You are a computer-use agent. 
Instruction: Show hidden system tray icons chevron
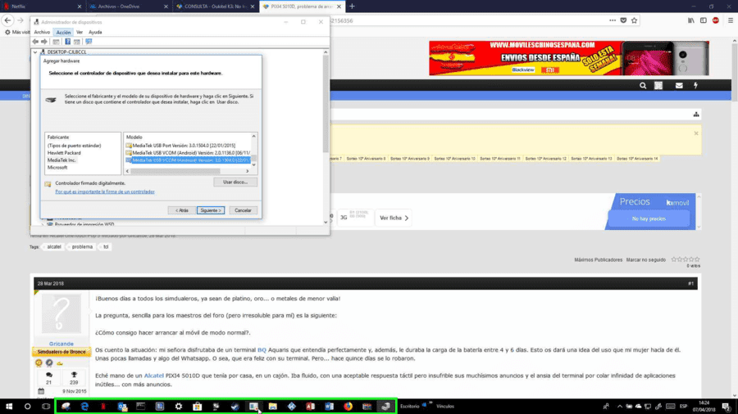click(619, 407)
